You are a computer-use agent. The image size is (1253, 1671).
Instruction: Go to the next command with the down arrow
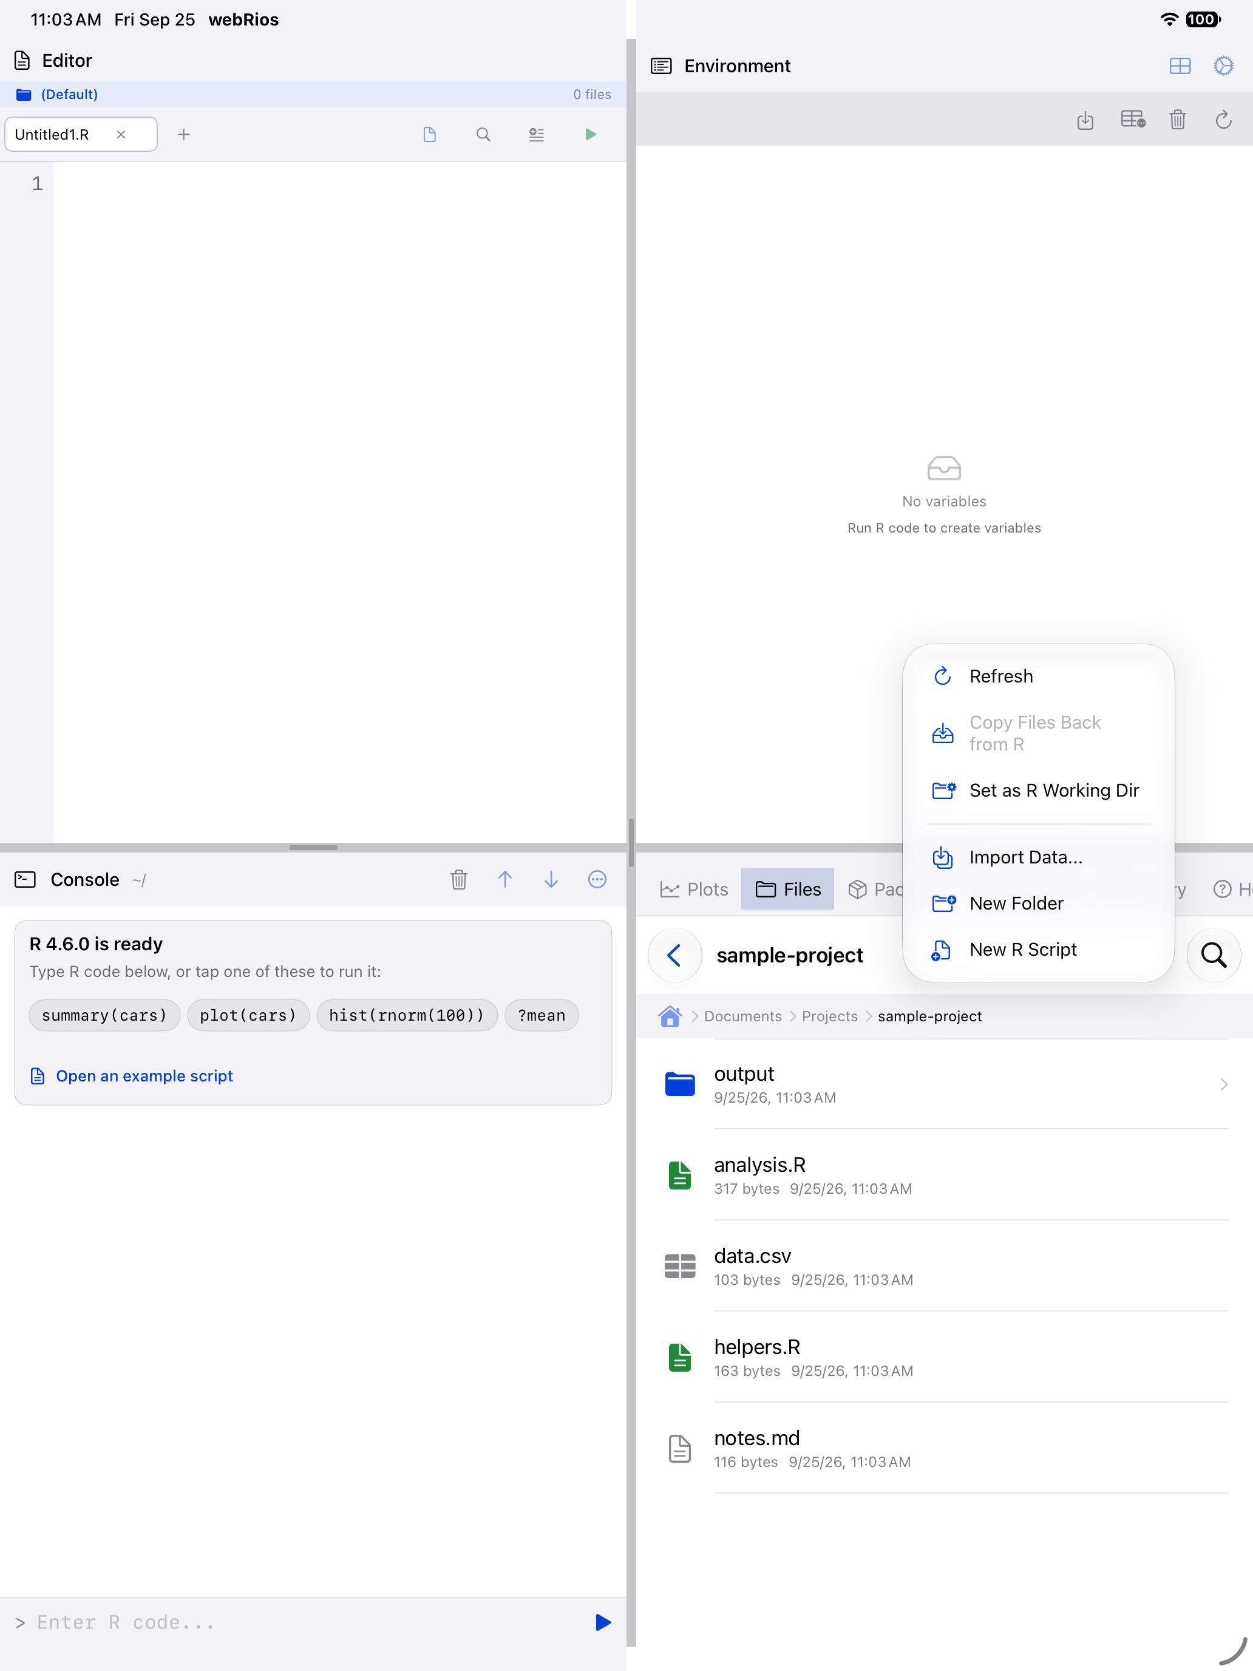point(551,879)
